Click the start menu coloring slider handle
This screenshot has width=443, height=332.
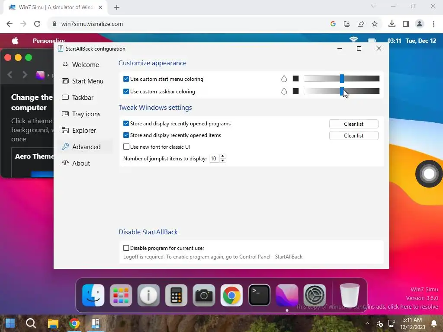click(x=342, y=79)
